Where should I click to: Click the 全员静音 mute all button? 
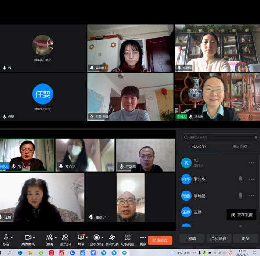point(218,238)
